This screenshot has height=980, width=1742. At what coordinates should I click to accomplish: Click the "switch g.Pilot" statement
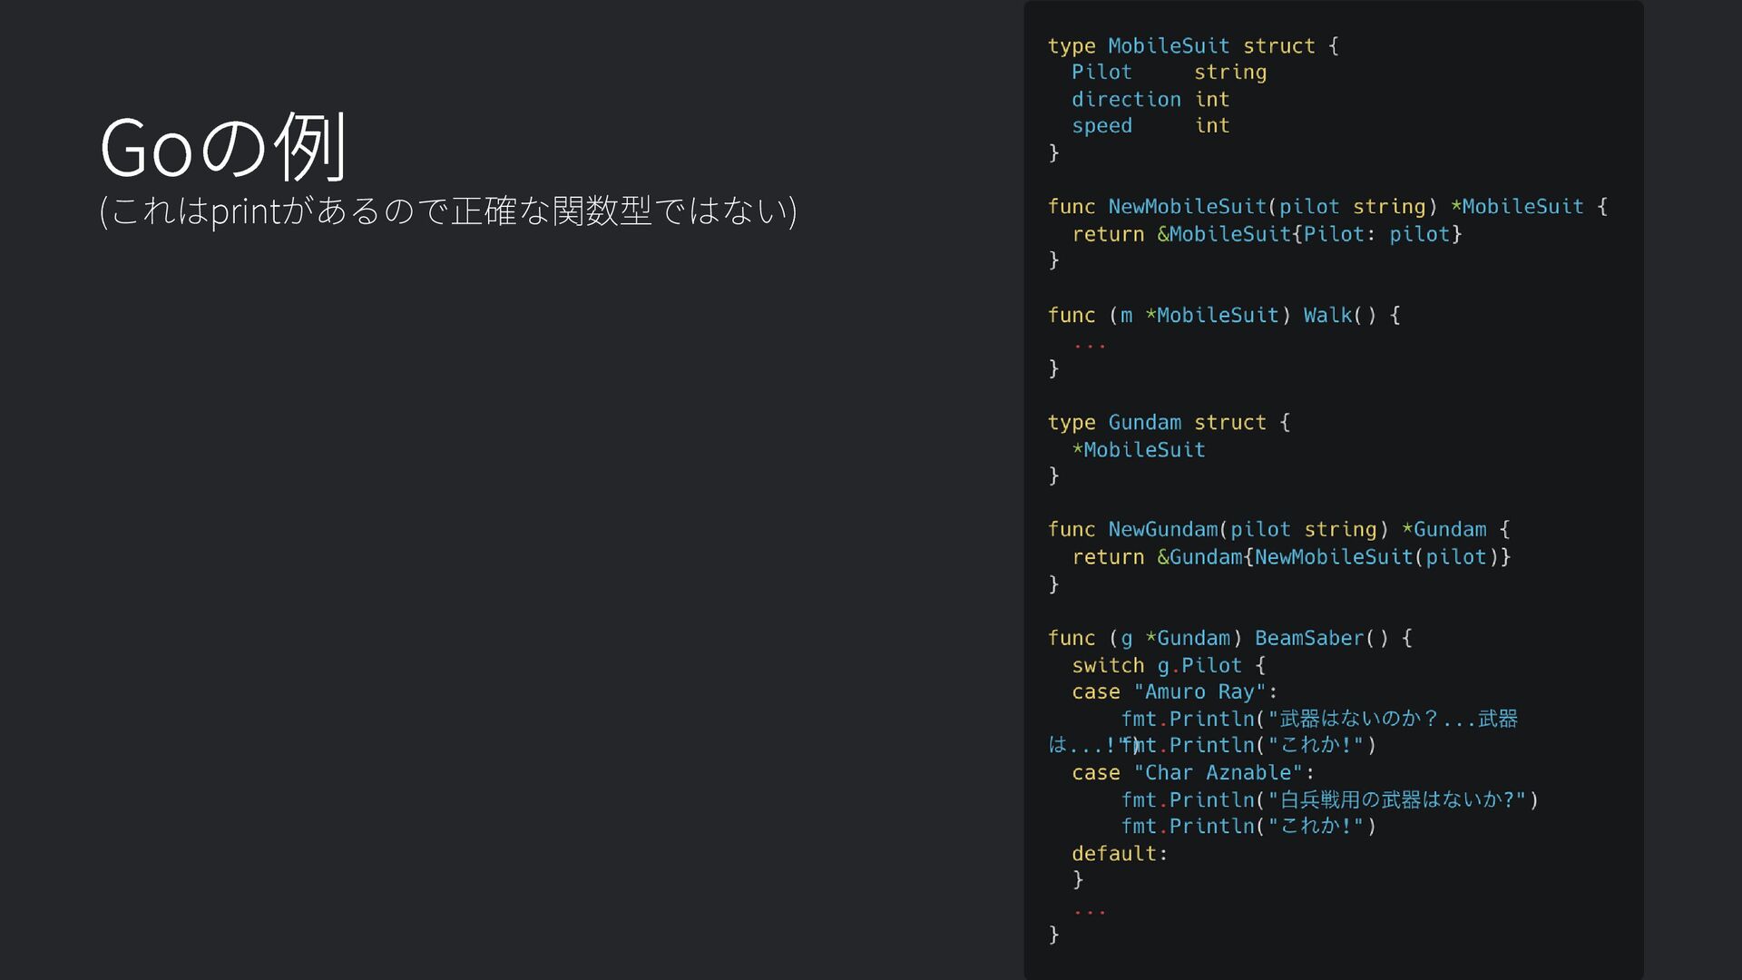[x=1168, y=666]
